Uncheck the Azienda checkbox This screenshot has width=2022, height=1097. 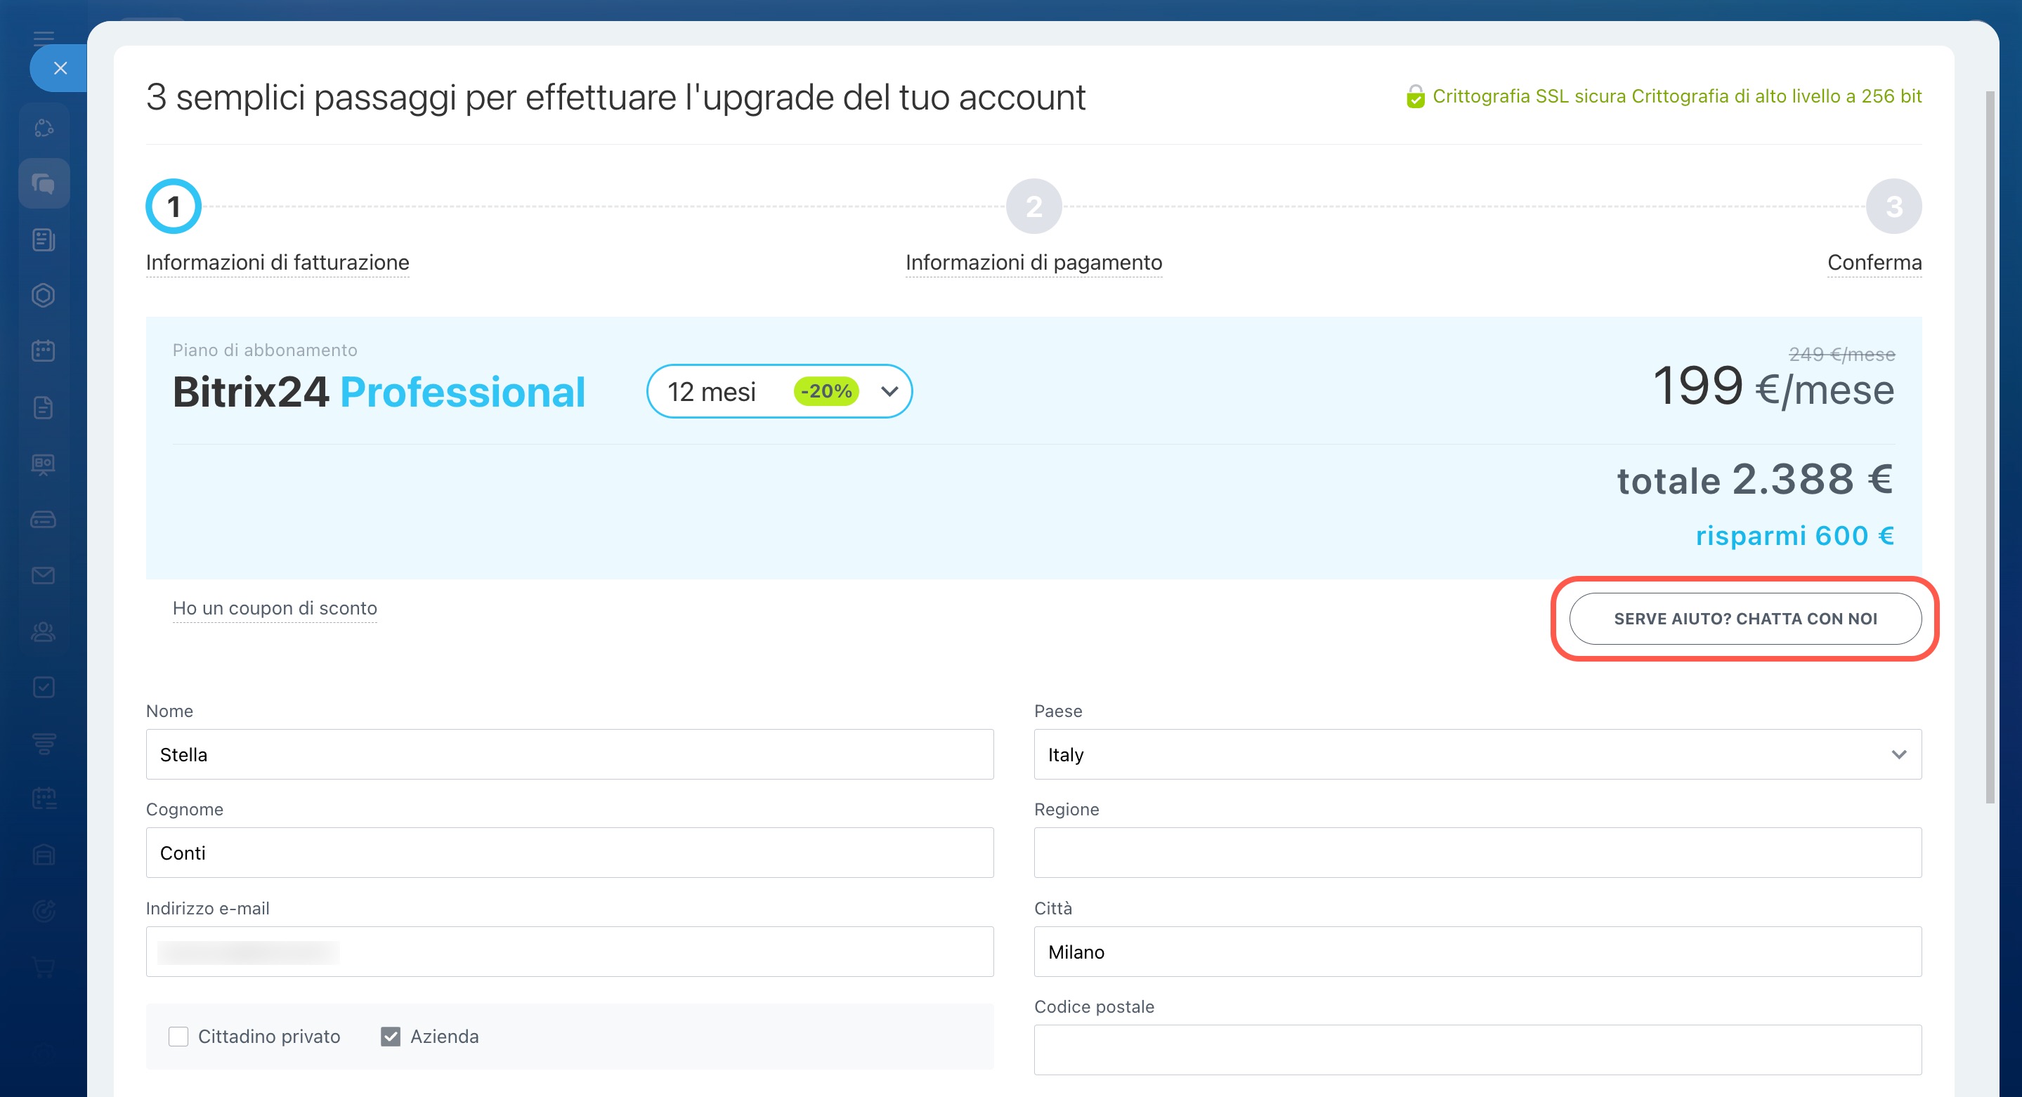(x=390, y=1037)
